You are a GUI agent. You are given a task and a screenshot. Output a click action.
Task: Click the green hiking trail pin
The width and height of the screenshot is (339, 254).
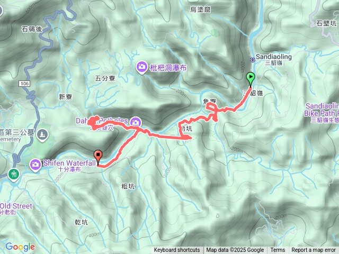click(x=14, y=175)
